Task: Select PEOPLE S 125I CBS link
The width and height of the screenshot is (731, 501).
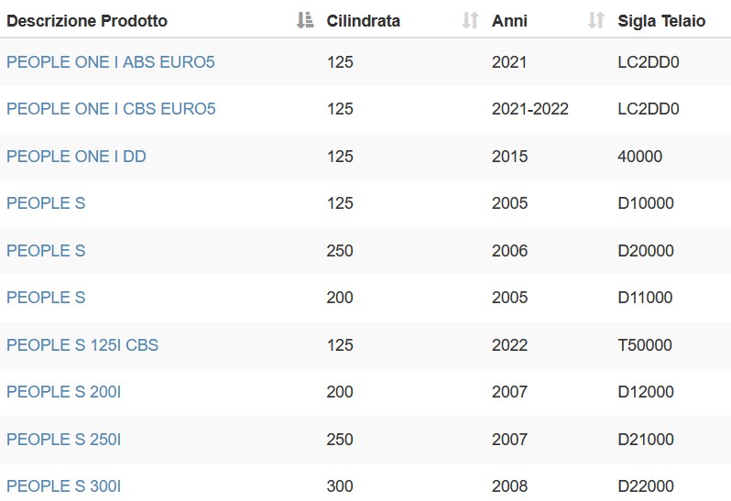Action: coord(82,345)
